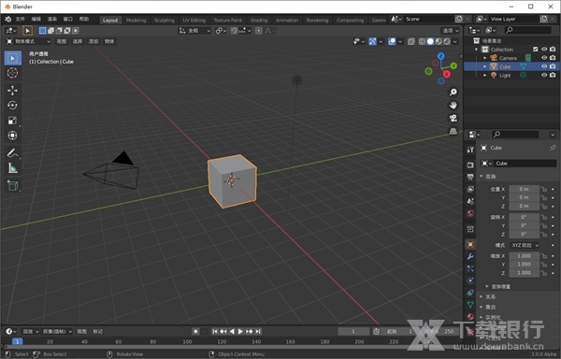Open the Scene properties tab
Viewport: 561px width, 359px height.
pyautogui.click(x=470, y=201)
